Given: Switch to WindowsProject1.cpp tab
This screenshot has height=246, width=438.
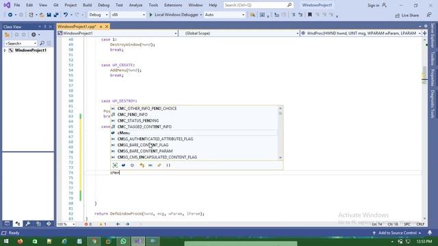Looking at the screenshot, I should (77, 27).
